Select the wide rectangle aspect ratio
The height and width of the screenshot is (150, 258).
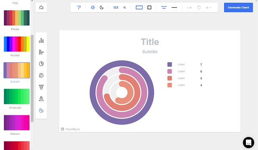[139, 8]
